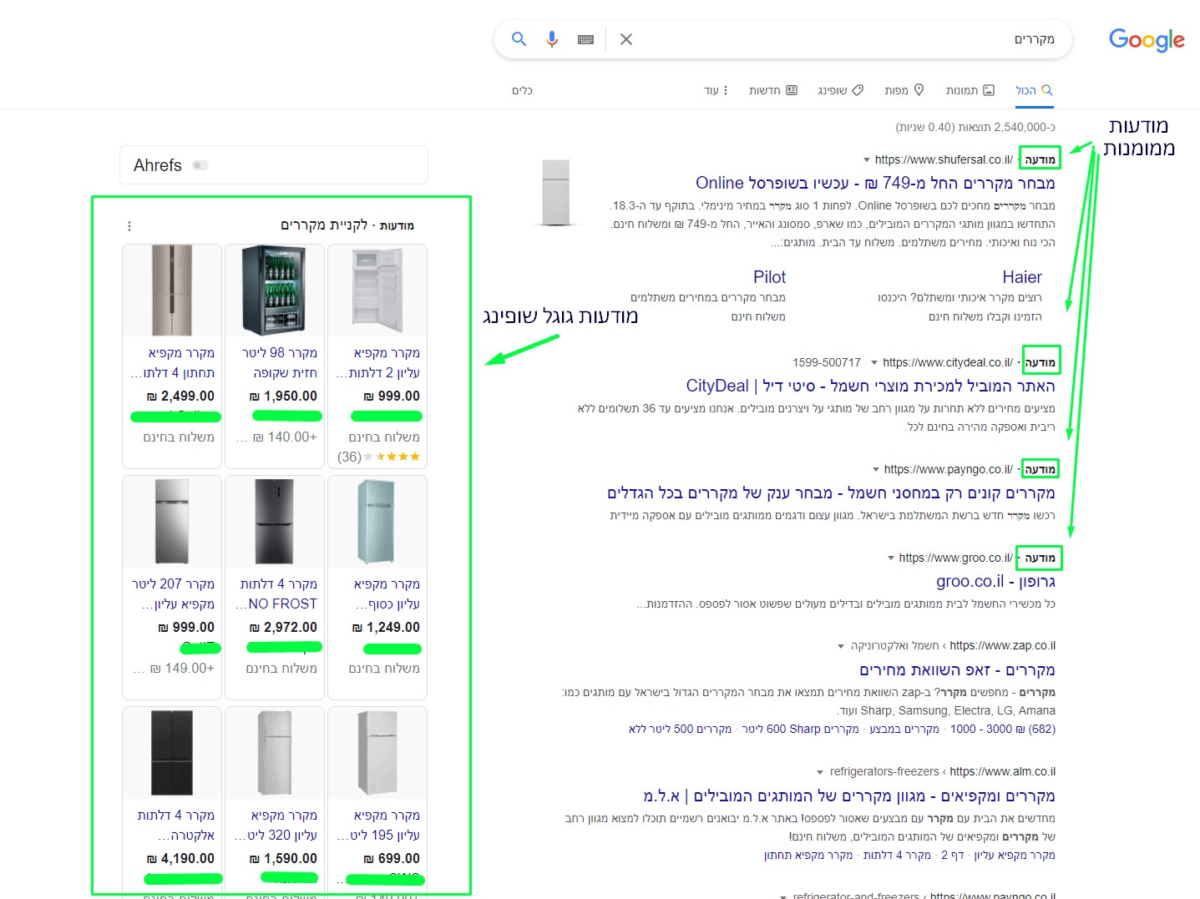The width and height of the screenshot is (1200, 899).
Task: Switch to the תמונות (Images) tab
Action: coord(970,90)
